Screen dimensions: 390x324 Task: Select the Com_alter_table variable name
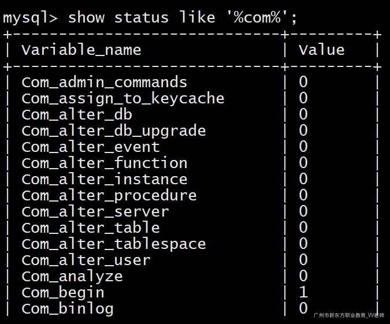tap(91, 228)
